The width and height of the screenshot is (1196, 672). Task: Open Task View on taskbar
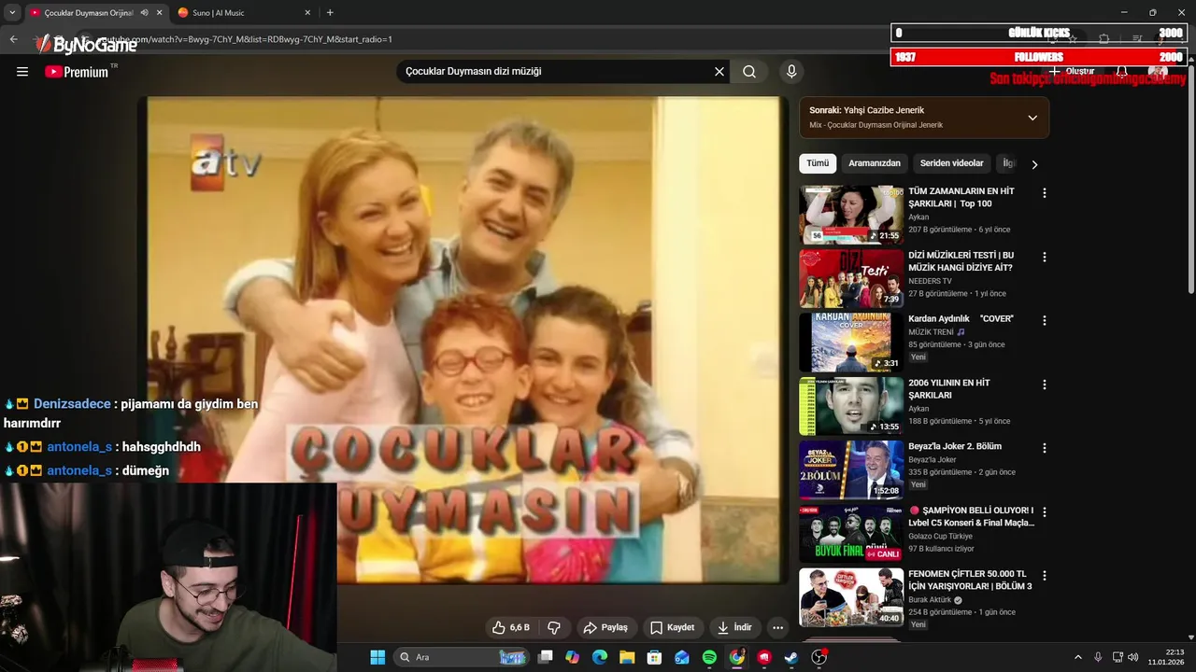pyautogui.click(x=546, y=657)
